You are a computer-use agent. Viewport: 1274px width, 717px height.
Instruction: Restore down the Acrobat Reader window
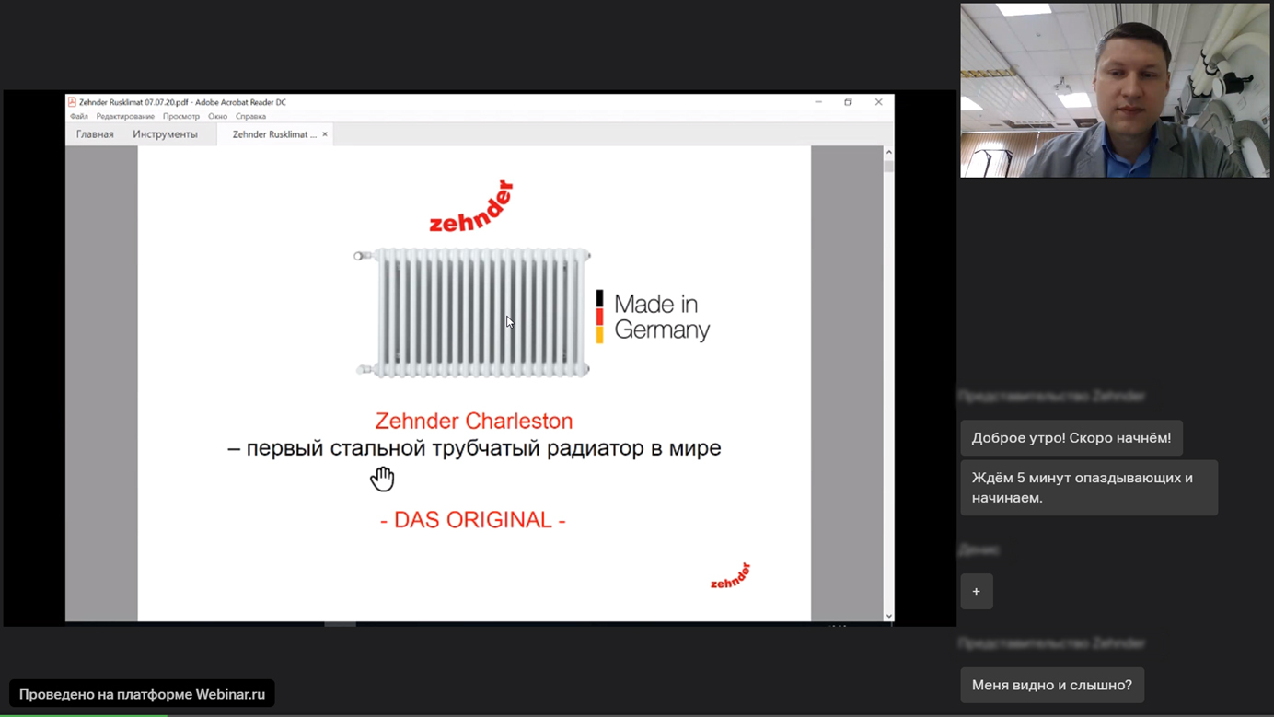tap(849, 102)
